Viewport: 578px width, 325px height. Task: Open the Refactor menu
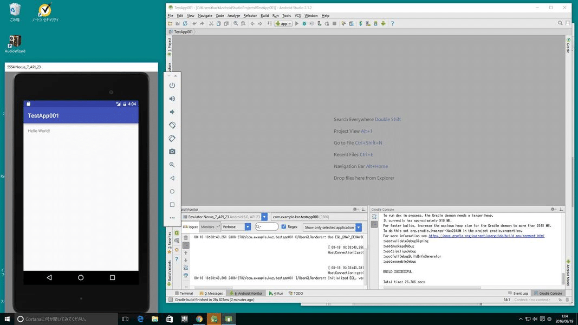(250, 16)
